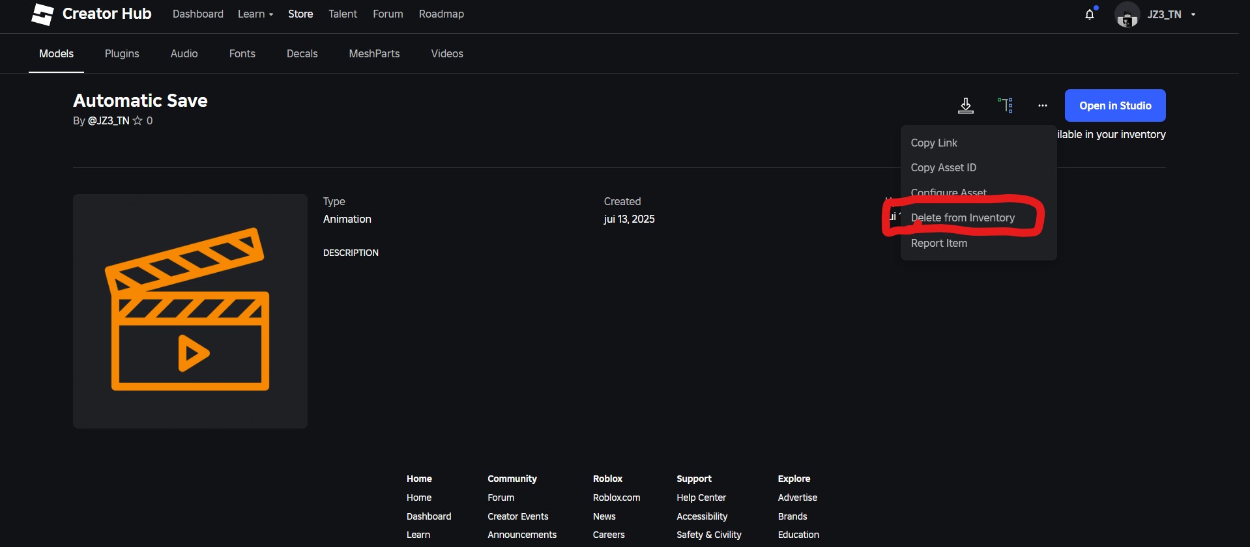Open the asset hierarchy tree icon
Viewport: 1250px width, 547px height.
tap(1005, 105)
